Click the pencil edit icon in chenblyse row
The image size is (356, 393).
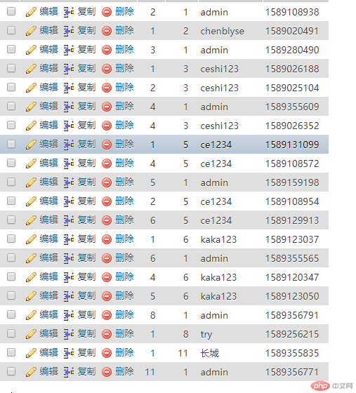31,31
